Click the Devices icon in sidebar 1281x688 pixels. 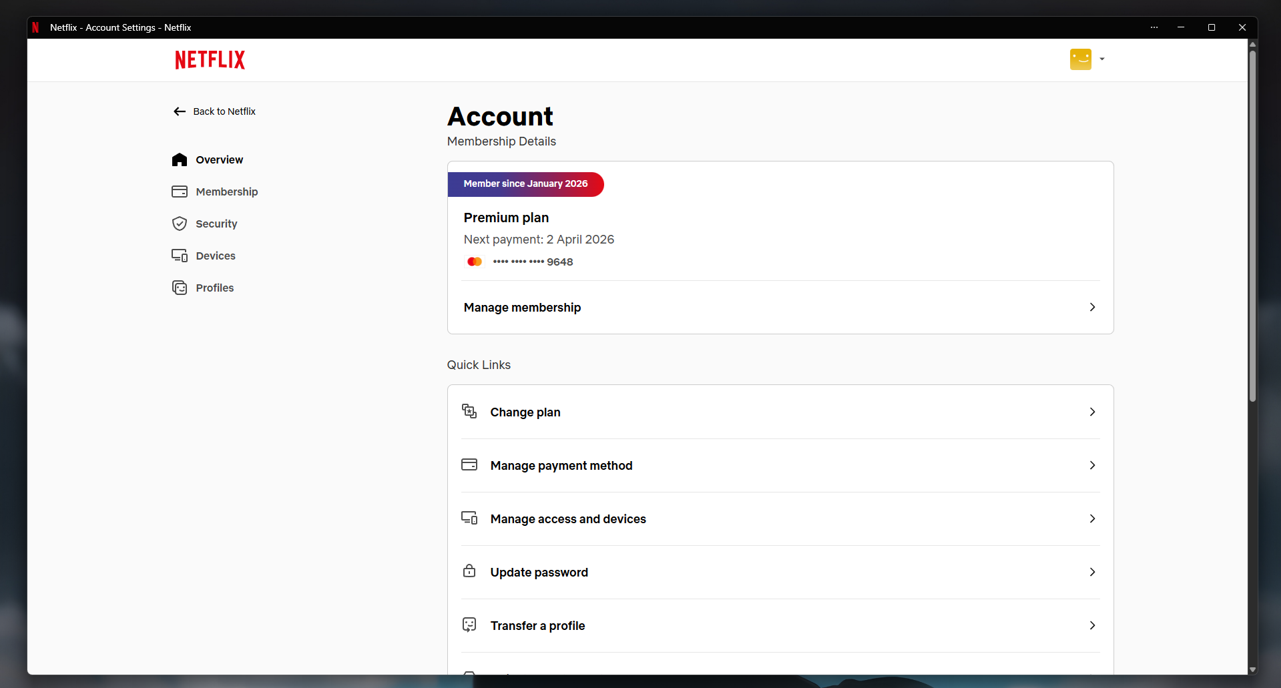point(180,256)
